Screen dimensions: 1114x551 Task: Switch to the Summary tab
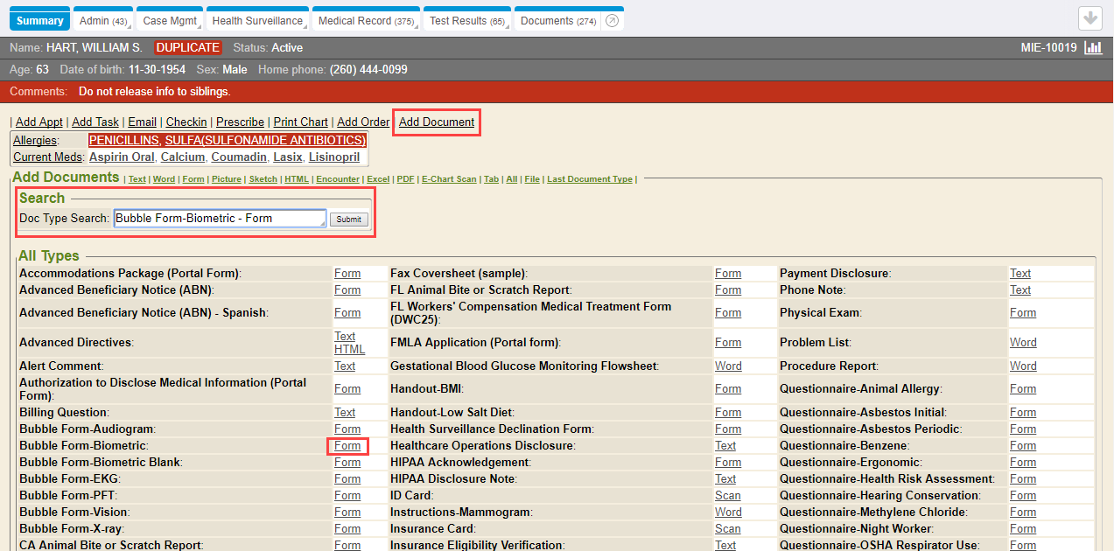pos(39,18)
